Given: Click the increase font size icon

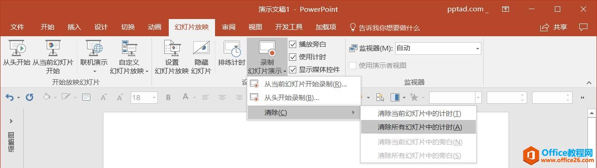Looking at the screenshot, I should click(x=103, y=97).
